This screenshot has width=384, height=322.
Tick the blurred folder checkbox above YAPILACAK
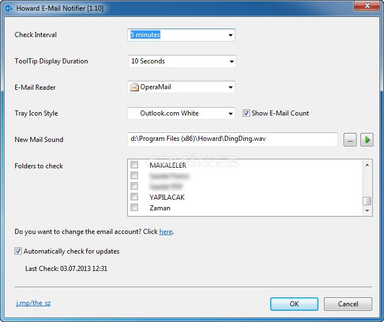click(134, 186)
